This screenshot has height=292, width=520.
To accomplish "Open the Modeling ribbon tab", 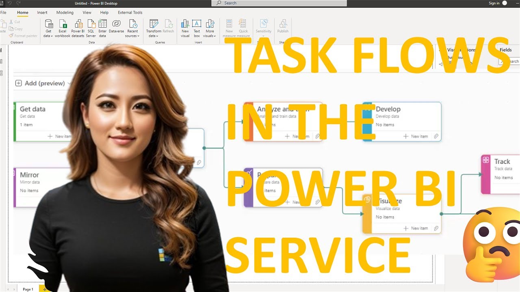I will 65,13.
